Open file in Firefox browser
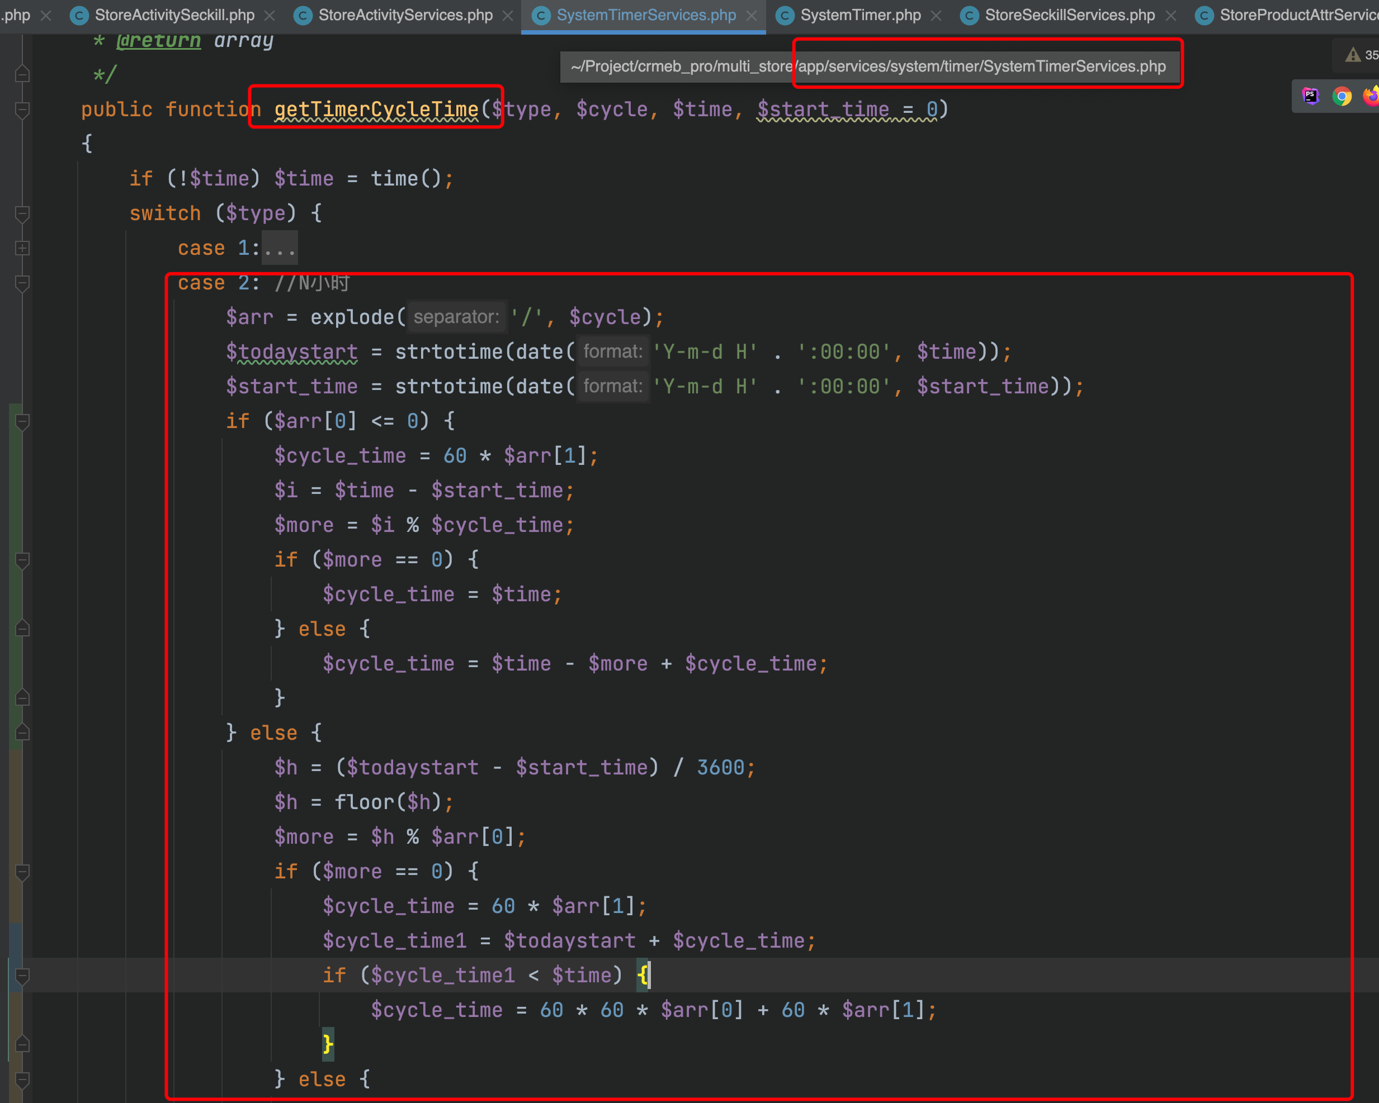 [x=1371, y=96]
